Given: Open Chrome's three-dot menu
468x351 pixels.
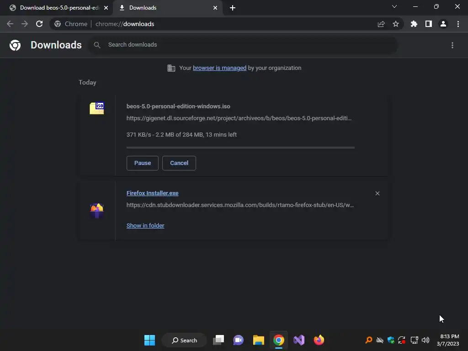Looking at the screenshot, I should [458, 24].
